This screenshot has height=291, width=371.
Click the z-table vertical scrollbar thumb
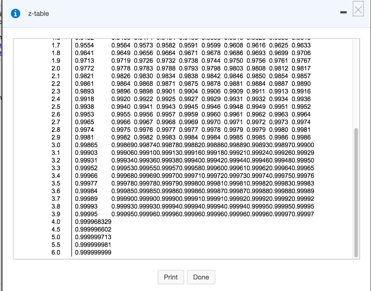(356, 192)
